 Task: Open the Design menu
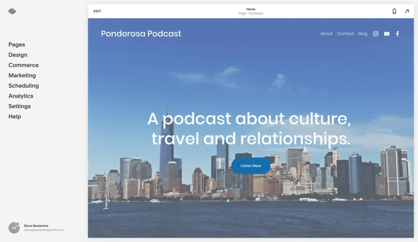click(18, 55)
